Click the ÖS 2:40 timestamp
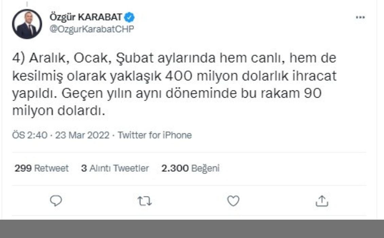Screen dimensions: 384x238 [x=30, y=135]
